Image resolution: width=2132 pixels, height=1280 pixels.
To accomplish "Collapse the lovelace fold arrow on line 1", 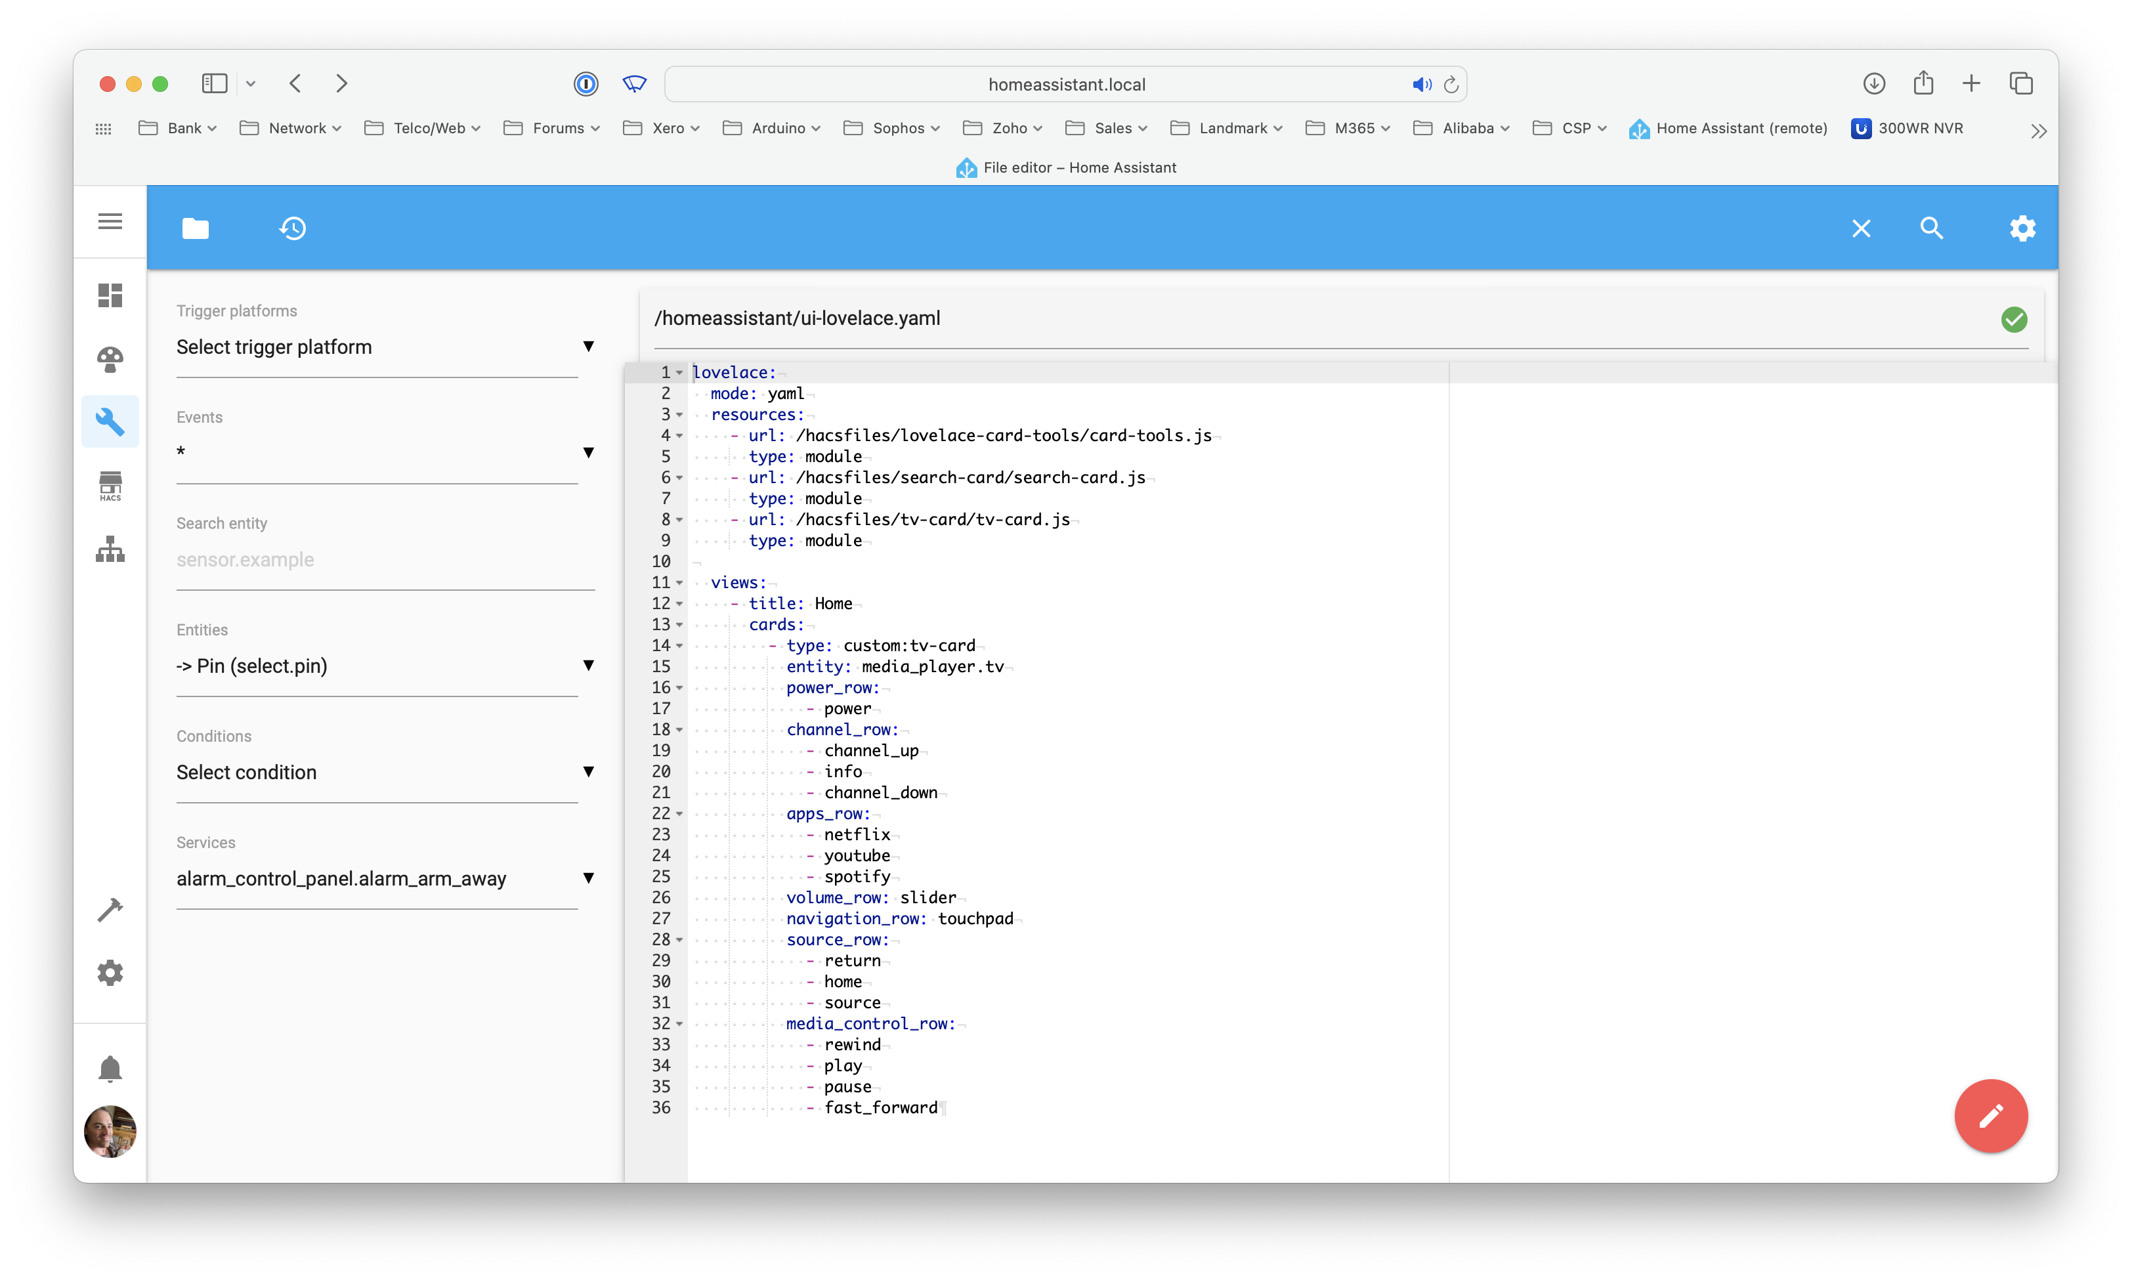I will click(679, 373).
